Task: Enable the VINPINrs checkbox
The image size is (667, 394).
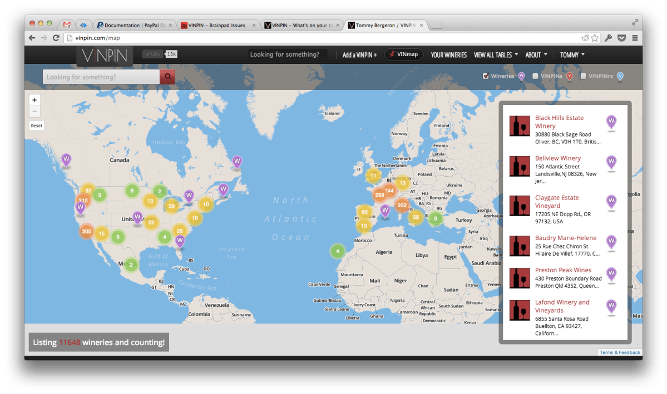Action: coord(584,76)
